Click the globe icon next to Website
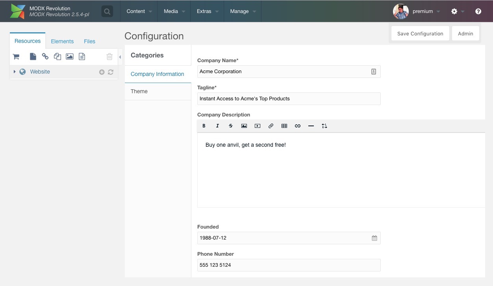 click(23, 72)
